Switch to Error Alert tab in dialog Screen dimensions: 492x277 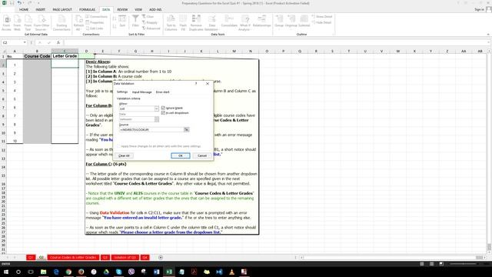pyautogui.click(x=162, y=92)
